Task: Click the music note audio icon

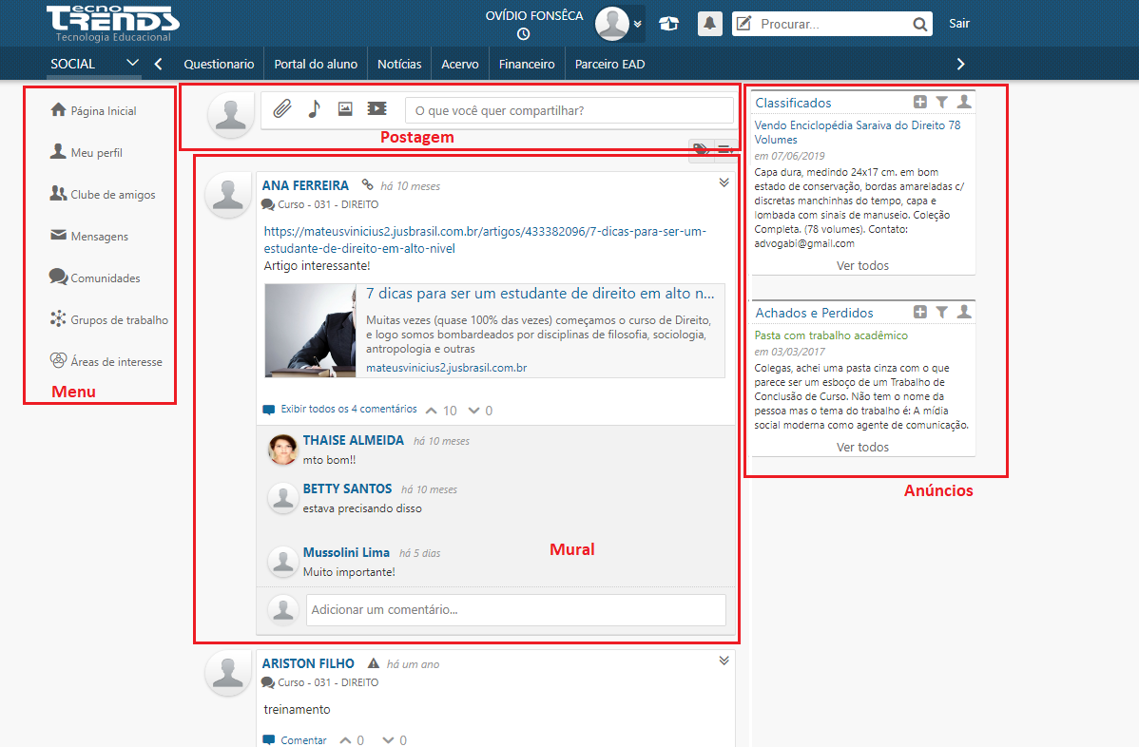Action: [314, 109]
